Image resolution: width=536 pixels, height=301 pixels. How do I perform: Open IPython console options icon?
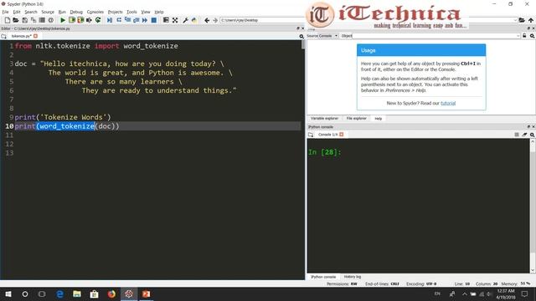533,135
